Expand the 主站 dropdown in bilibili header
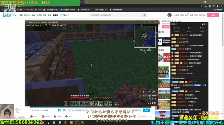This screenshot has width=224, height=125. point(15,15)
